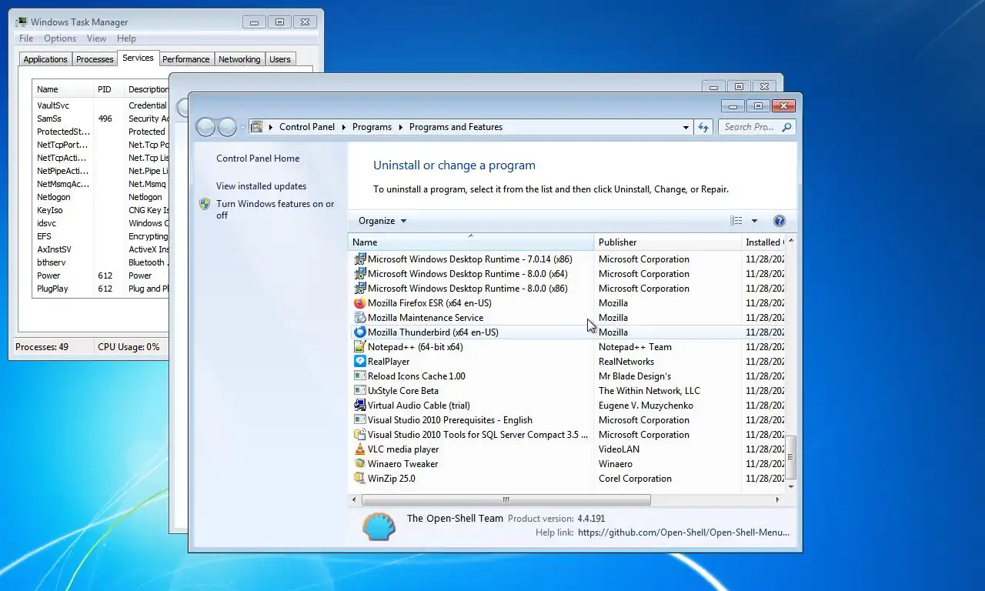Select the VaultSvc service row
This screenshot has height=591, width=985.
100,105
